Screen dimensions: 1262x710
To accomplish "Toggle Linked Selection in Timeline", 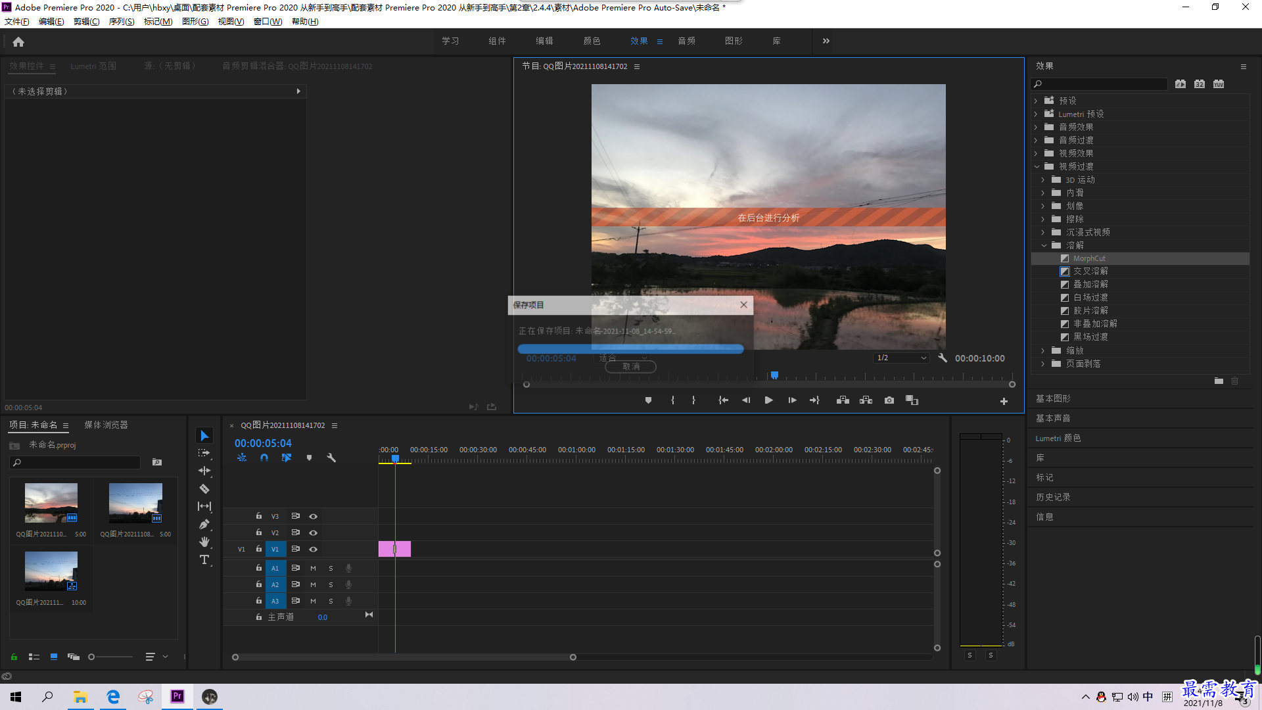I will [287, 458].
